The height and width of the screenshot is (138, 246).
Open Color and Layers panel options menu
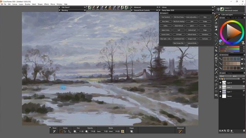[x=244, y=15]
